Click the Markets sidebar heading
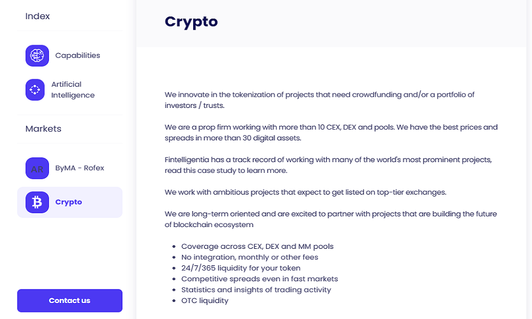532x319 pixels. click(43, 129)
